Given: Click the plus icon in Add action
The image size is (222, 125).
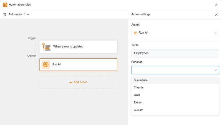Looking at the screenshot, I should (x=71, y=82).
